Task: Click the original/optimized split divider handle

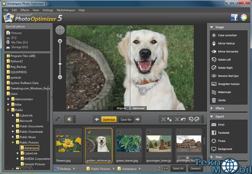Action: (130, 27)
